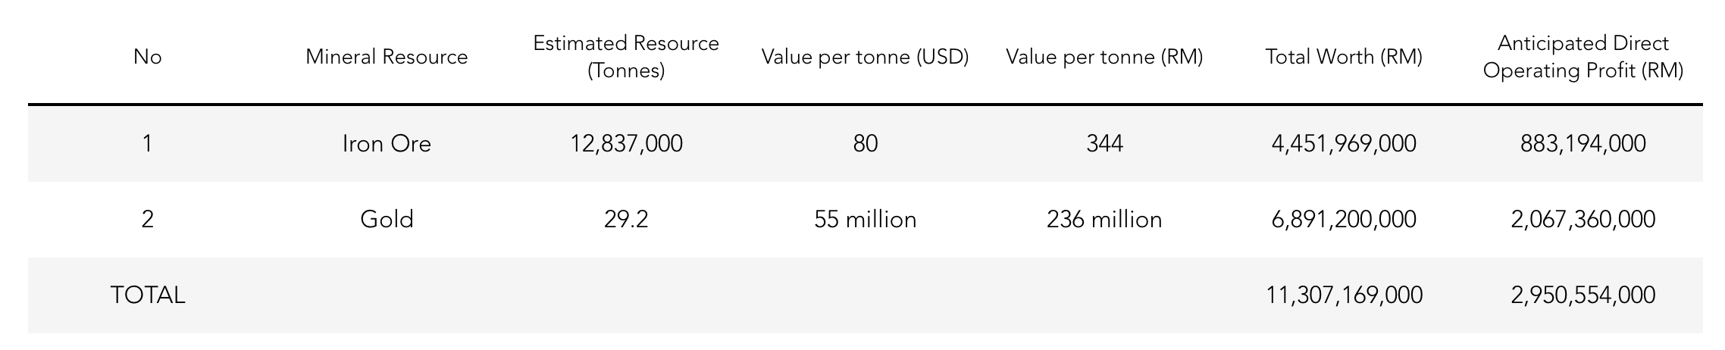Select the iron ore RM value 344

coord(1104,144)
